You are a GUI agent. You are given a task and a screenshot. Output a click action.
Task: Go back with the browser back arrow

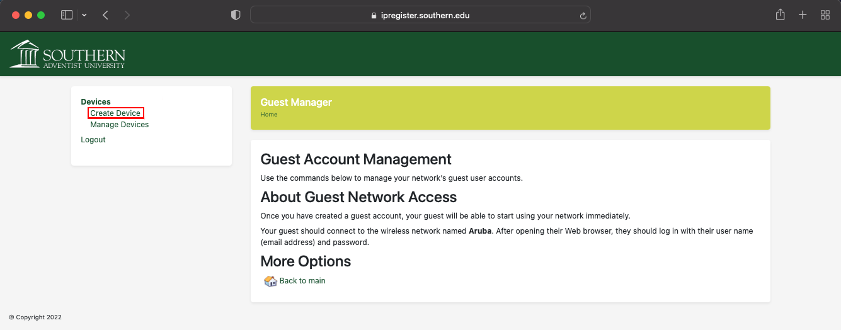tap(105, 15)
